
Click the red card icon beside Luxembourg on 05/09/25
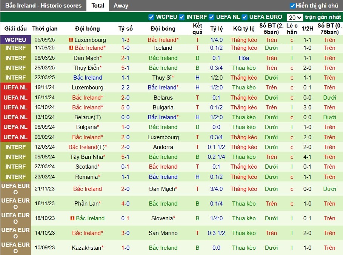point(71,40)
